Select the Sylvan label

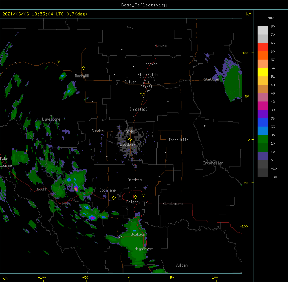tap(130, 82)
